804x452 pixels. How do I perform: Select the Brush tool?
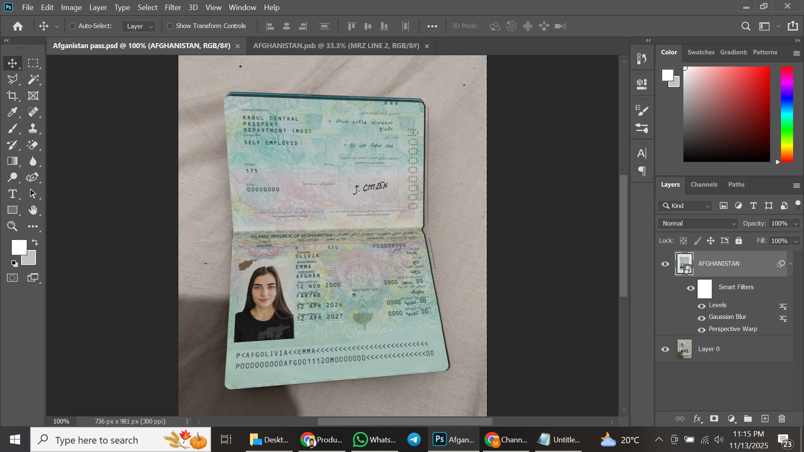[x=12, y=128]
